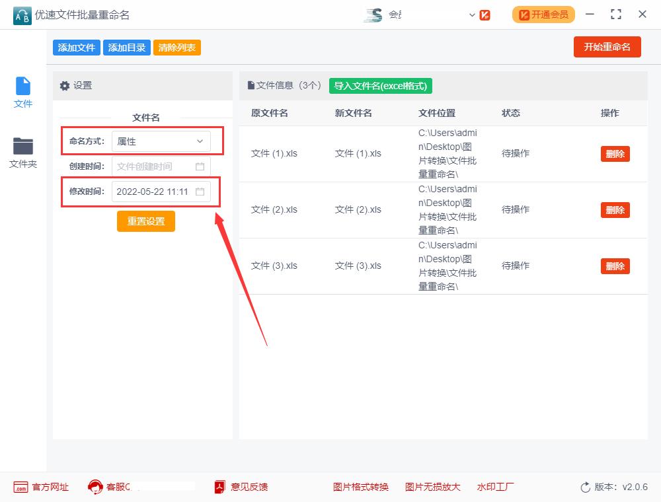
Task: Open the 命名方式 属性 dropdown
Action: click(161, 141)
